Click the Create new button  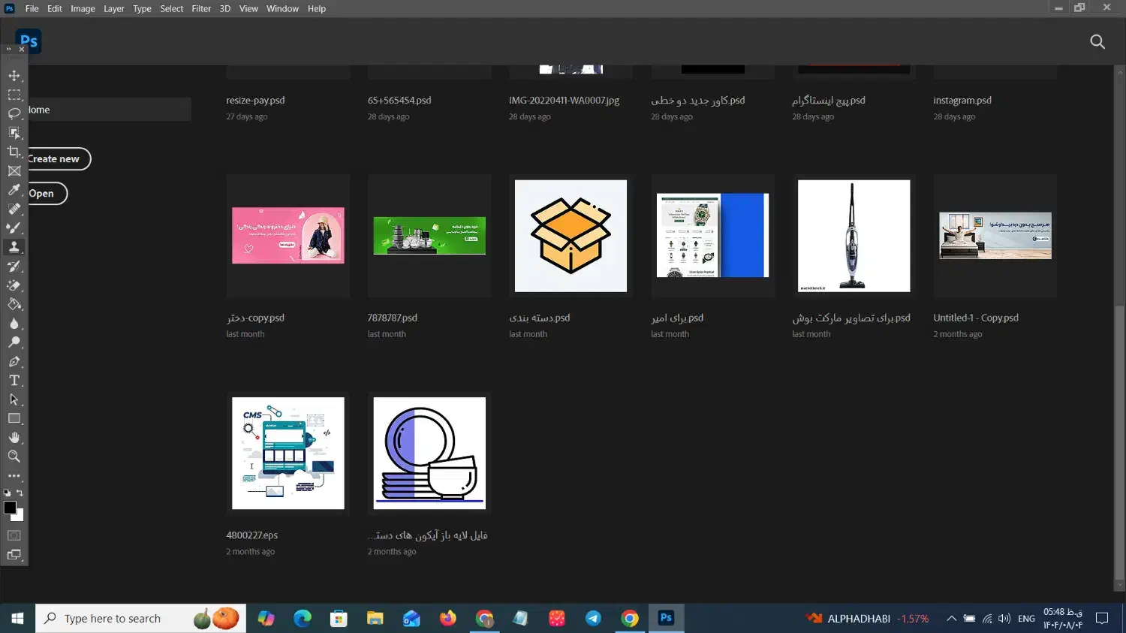[54, 159]
